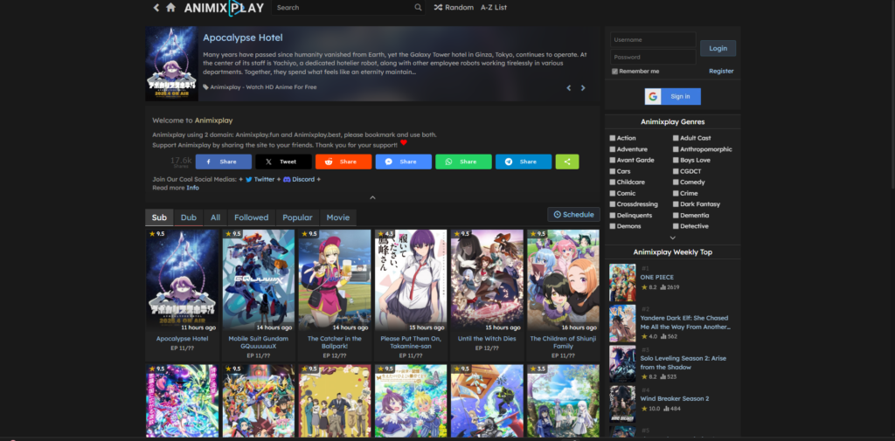Sign in with Google button
Image resolution: width=895 pixels, height=441 pixels.
(x=672, y=96)
